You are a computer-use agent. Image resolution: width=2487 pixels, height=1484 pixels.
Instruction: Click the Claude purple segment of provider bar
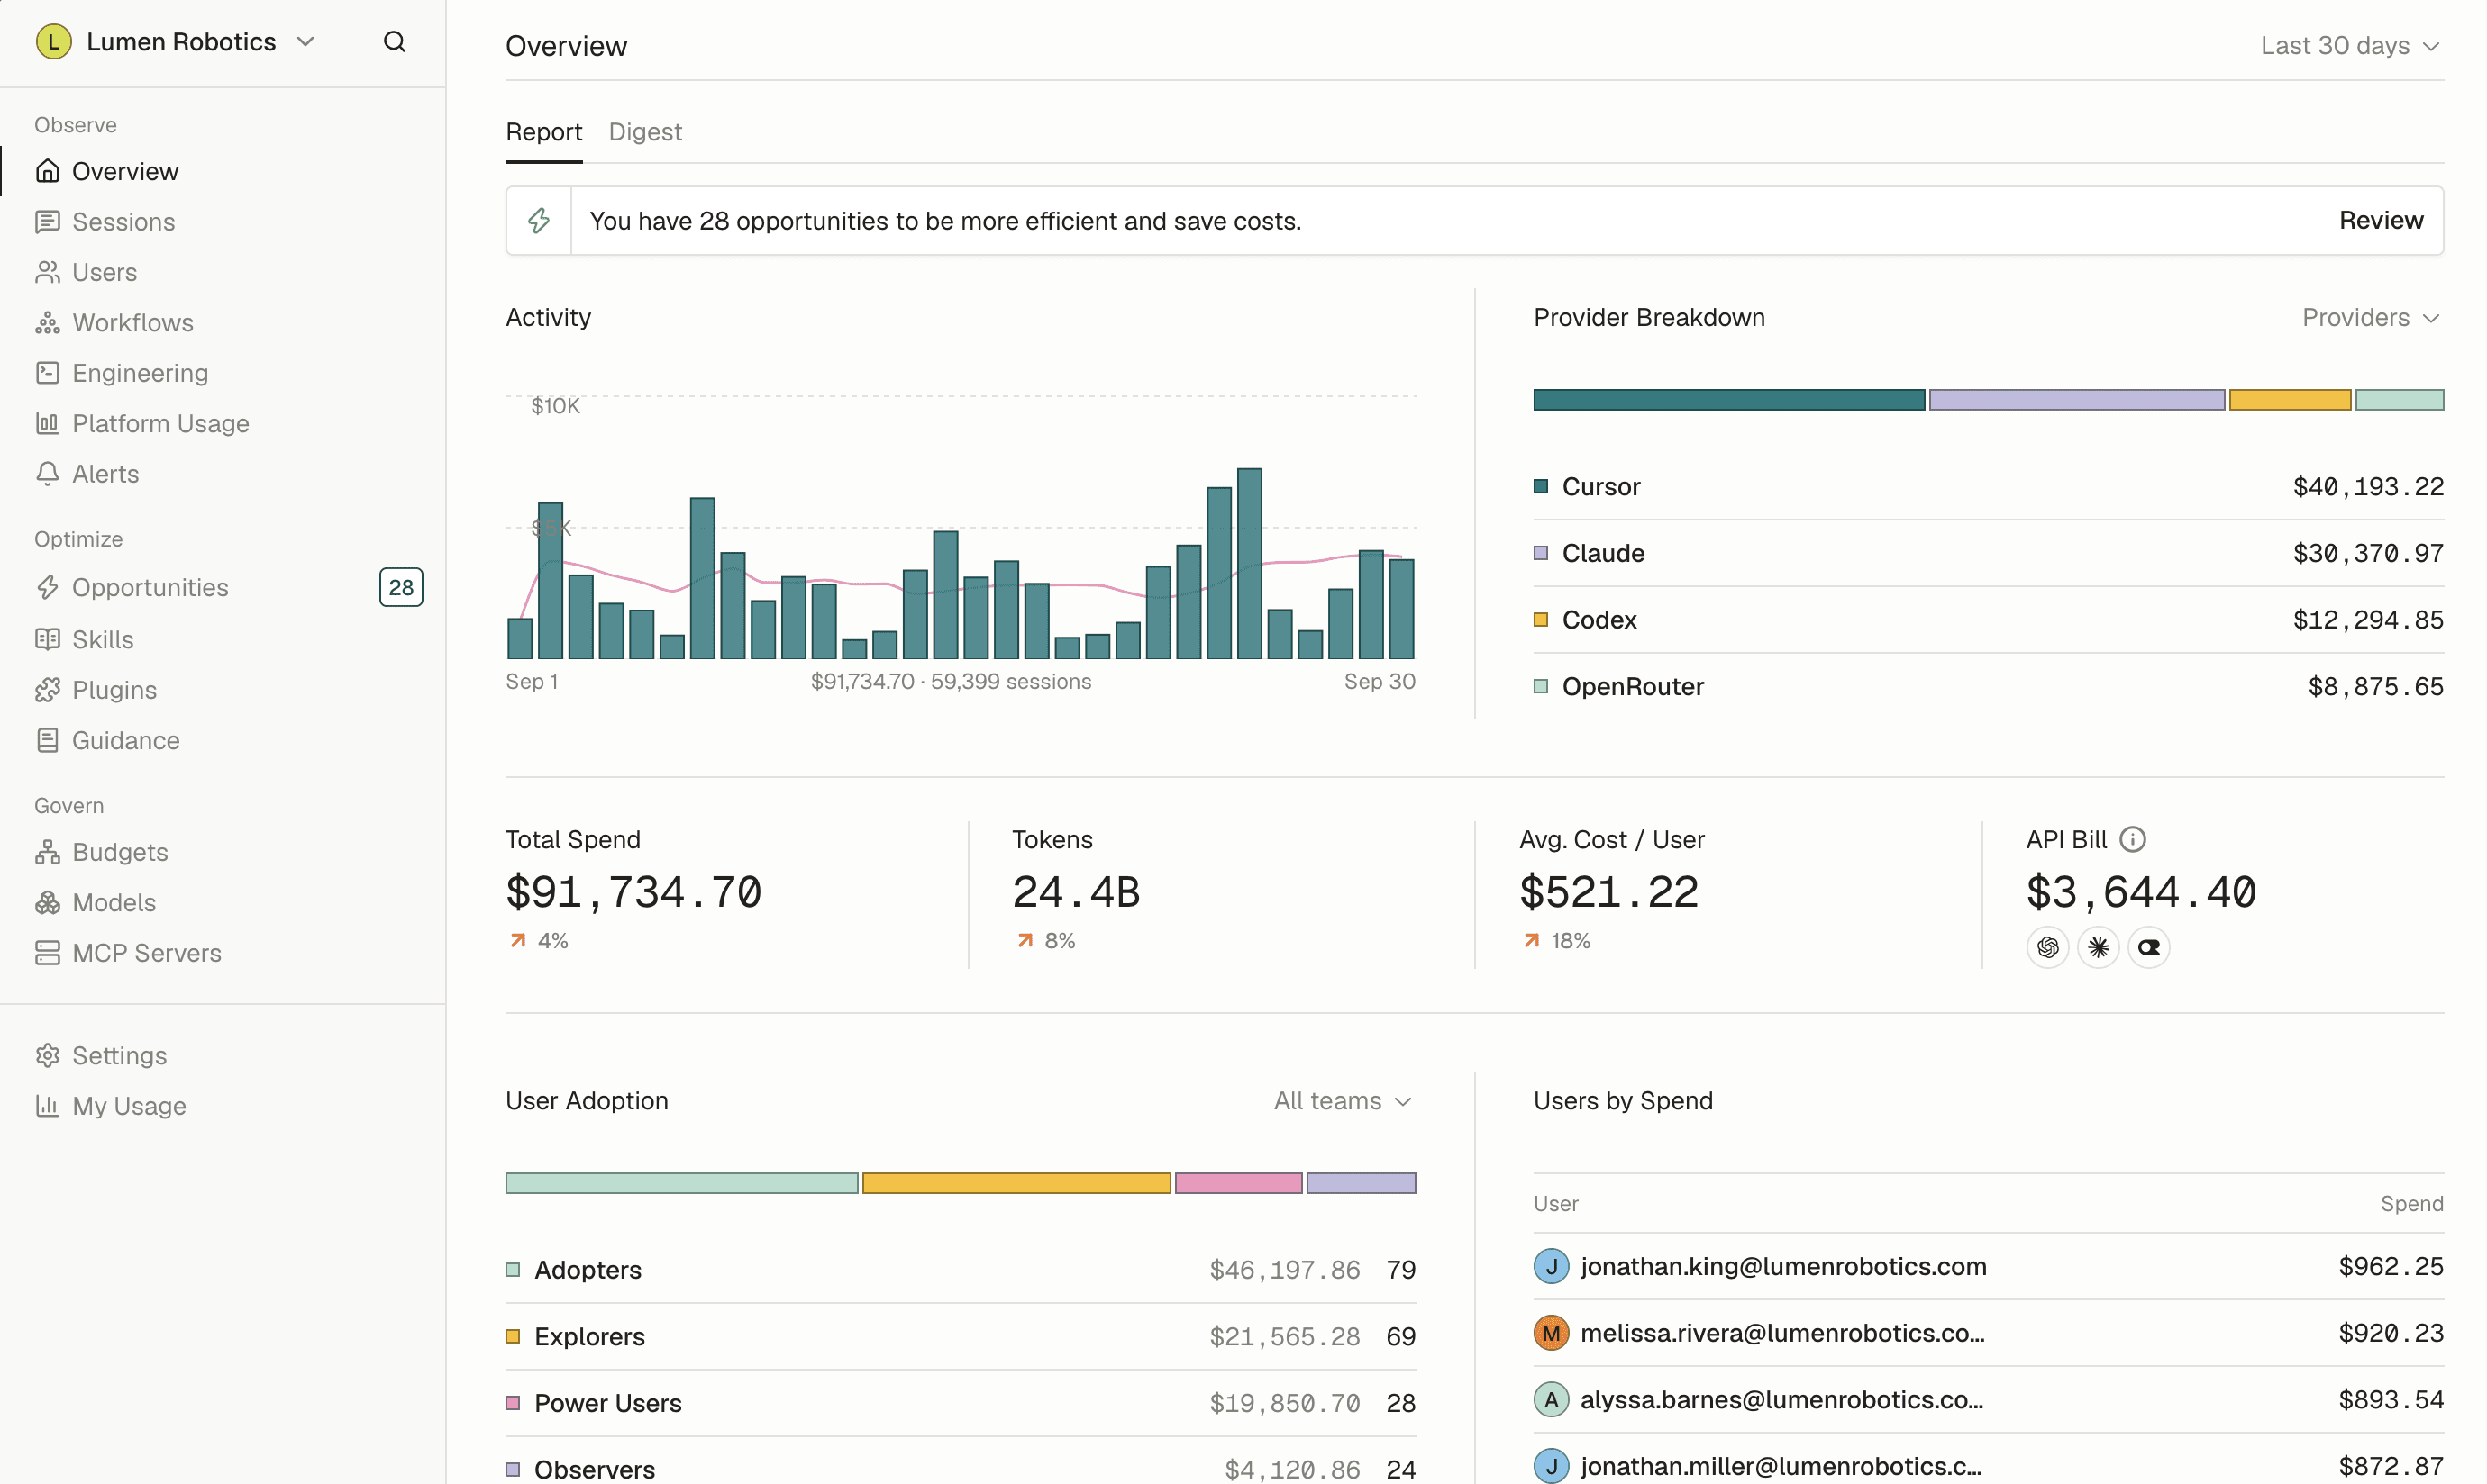[x=2077, y=400]
